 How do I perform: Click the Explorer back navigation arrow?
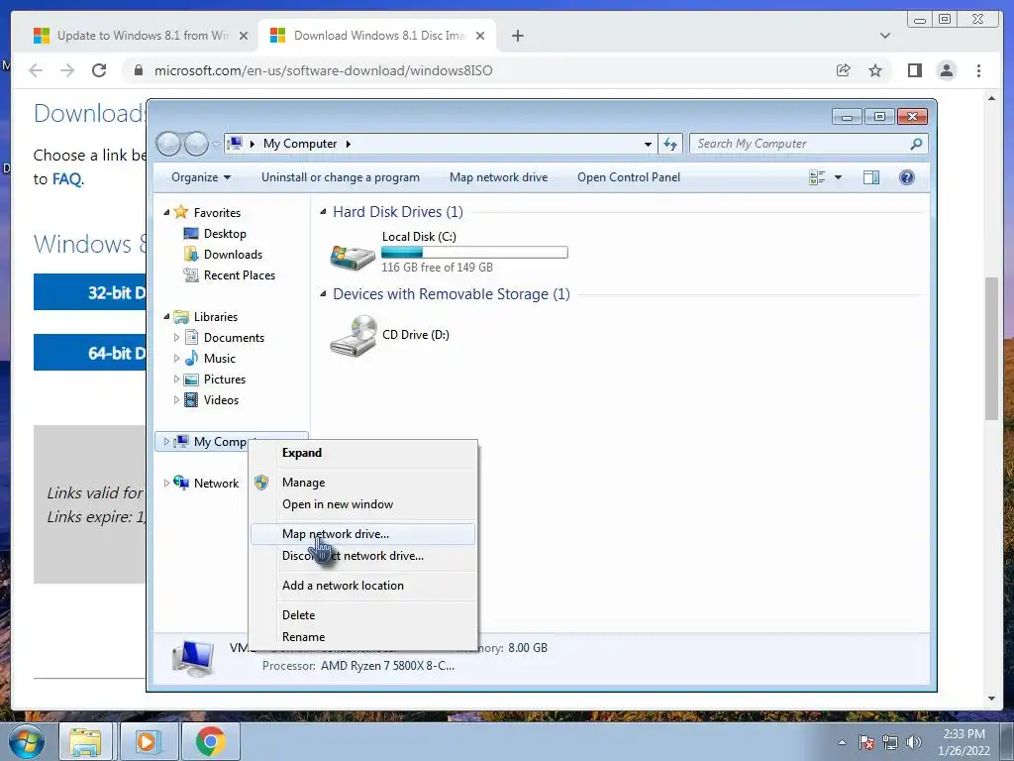[168, 144]
